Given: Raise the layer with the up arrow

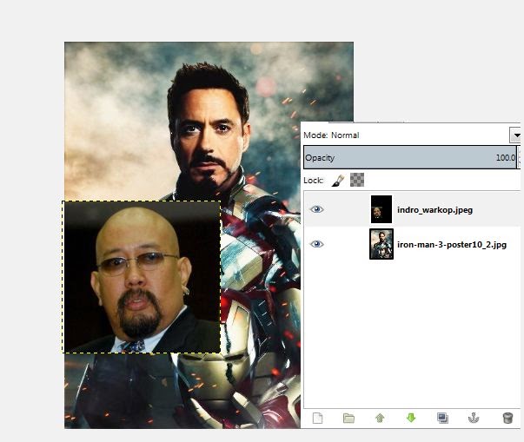Looking at the screenshot, I should coord(380,418).
